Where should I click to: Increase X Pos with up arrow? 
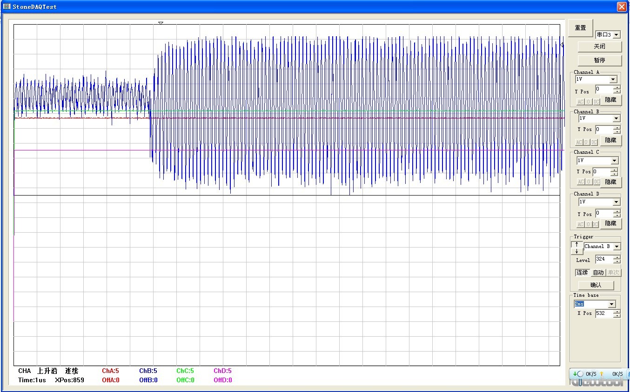coord(617,312)
